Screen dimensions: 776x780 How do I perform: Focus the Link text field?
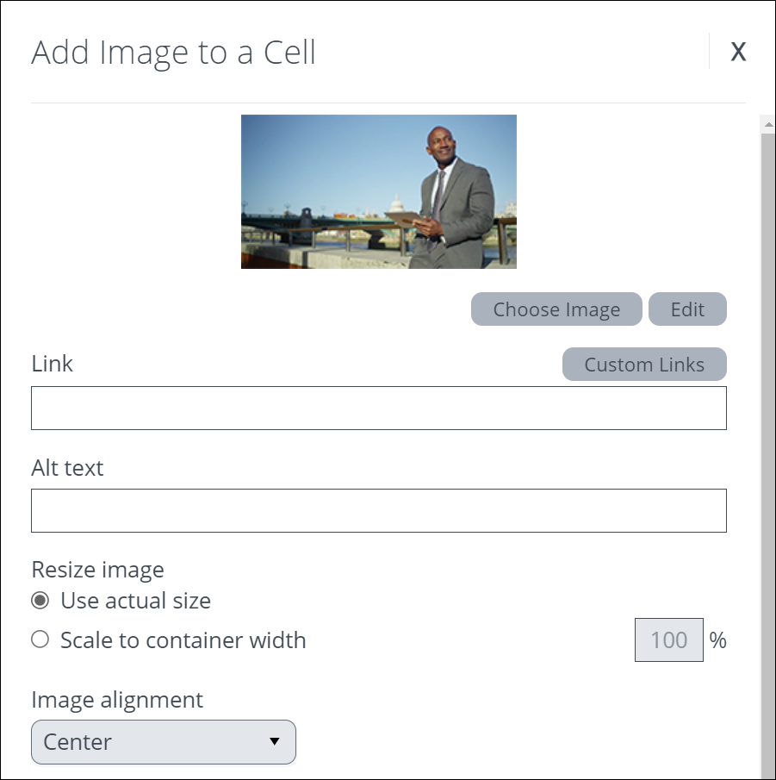[x=378, y=409]
